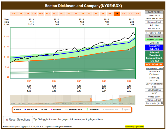Switch to the 14Y time range
Viewport: 167px width, 131px height.
click(x=55, y=14)
